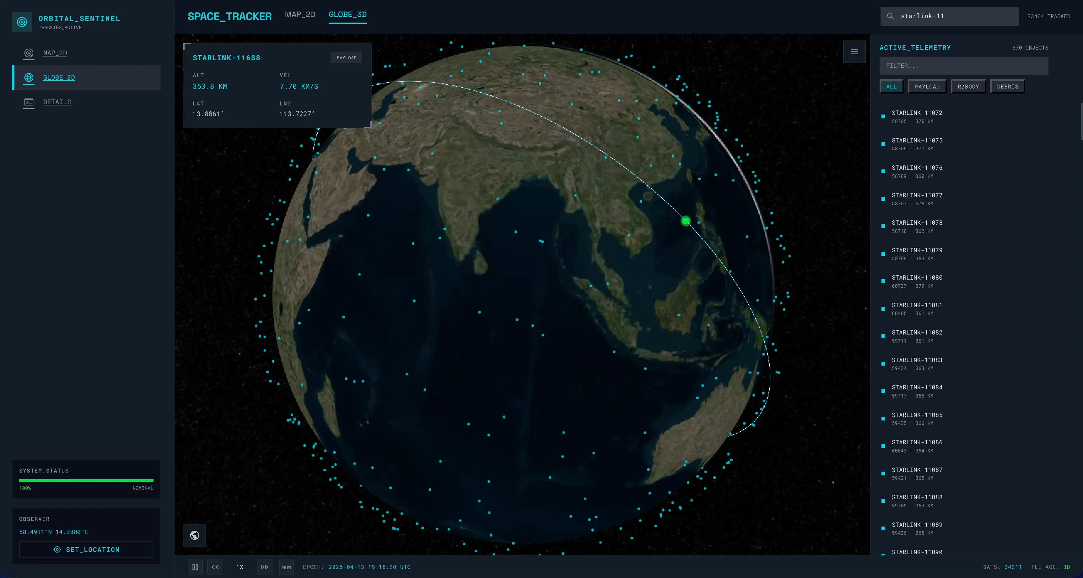
Task: Filter telemetry by PAYLOAD
Action: (927, 87)
